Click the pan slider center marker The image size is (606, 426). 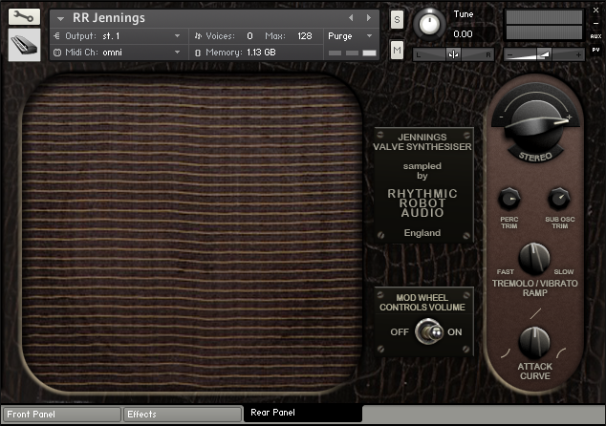click(x=453, y=54)
